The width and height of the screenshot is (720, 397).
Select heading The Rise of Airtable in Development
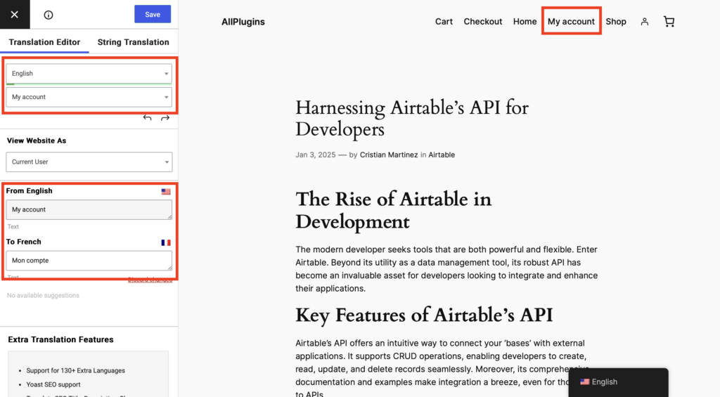pos(394,210)
